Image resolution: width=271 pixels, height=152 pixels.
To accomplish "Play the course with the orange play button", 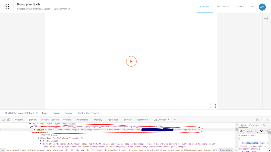I will coord(131,61).
